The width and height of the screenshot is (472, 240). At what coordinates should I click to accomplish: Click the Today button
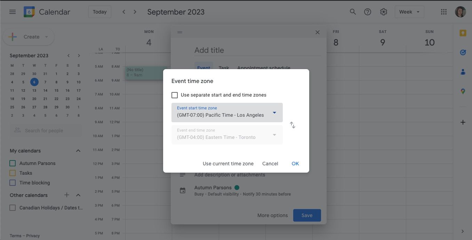point(99,12)
